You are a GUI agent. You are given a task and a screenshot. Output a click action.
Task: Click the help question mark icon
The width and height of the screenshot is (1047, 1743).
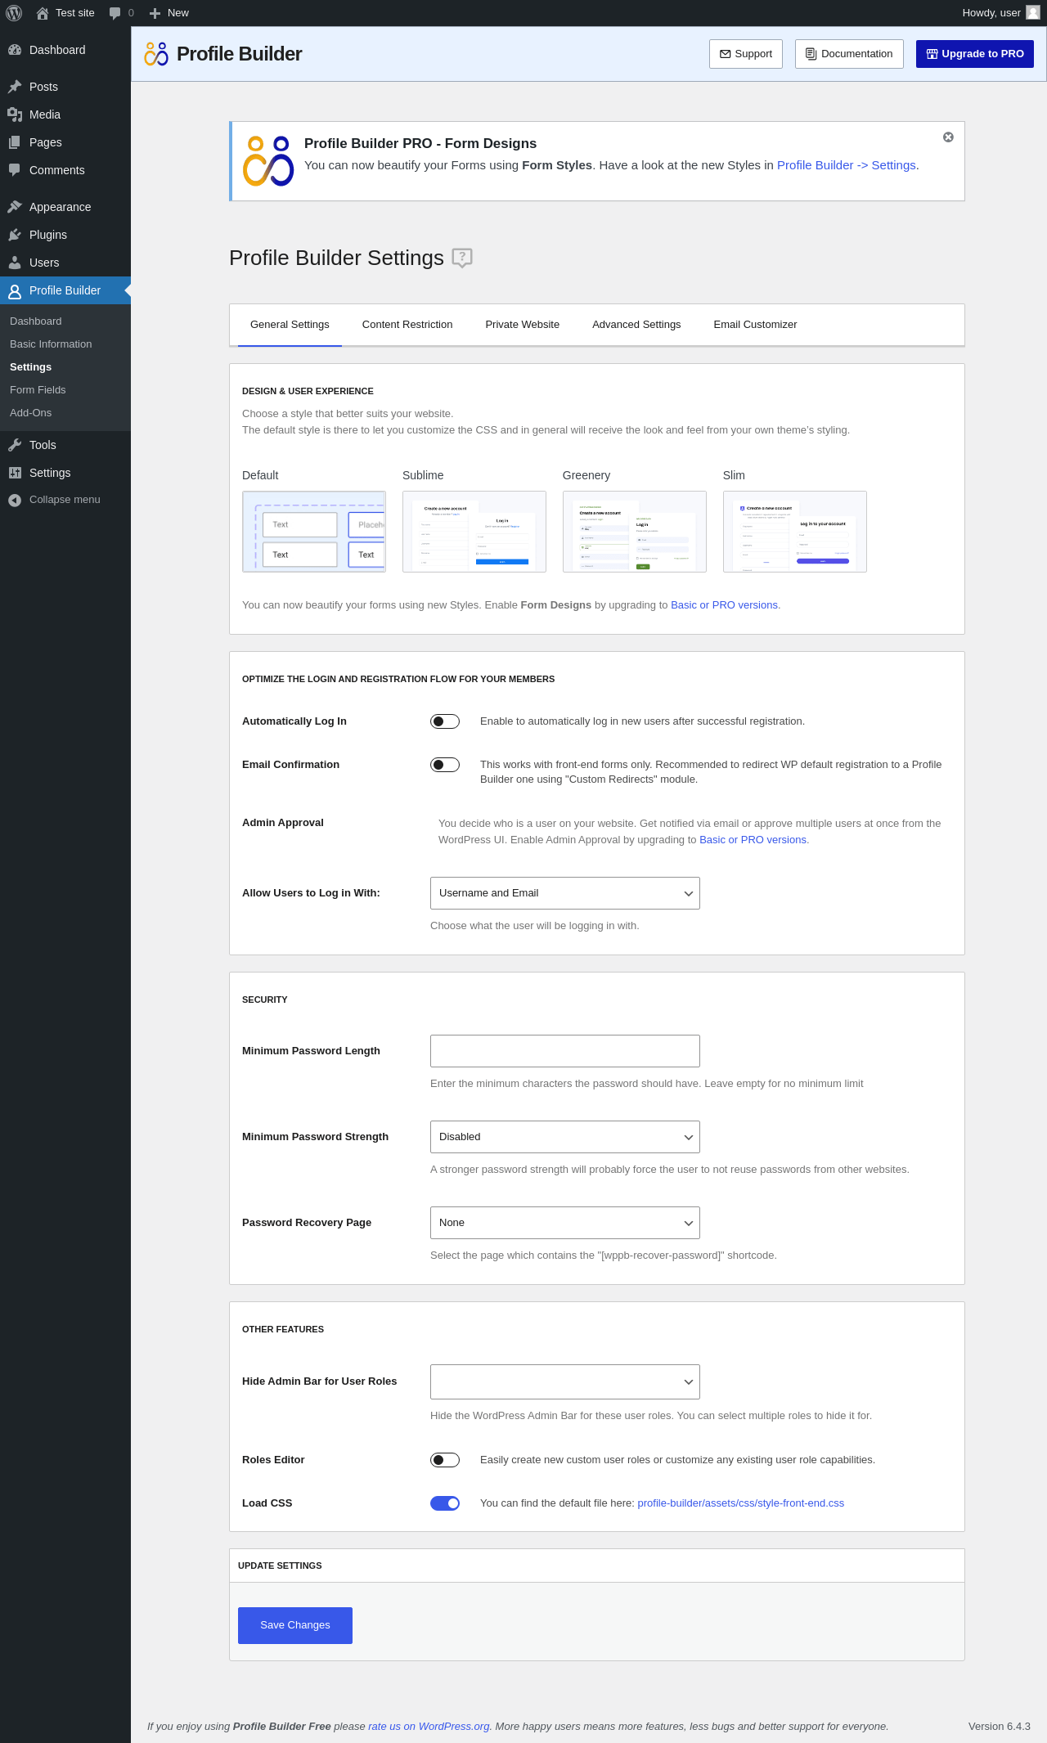pyautogui.click(x=462, y=258)
